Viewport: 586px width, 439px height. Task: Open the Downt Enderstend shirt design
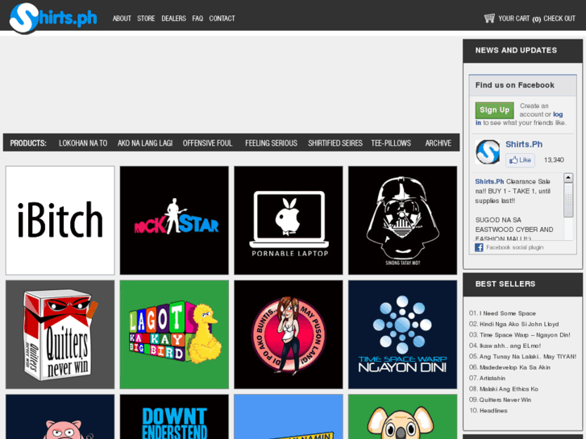click(174, 416)
